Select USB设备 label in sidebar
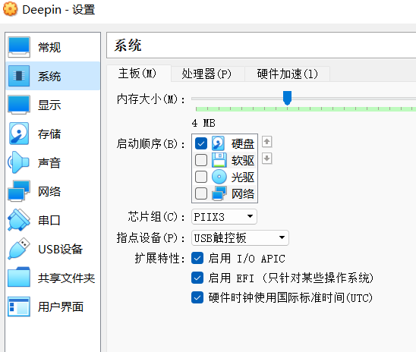 tap(61, 249)
